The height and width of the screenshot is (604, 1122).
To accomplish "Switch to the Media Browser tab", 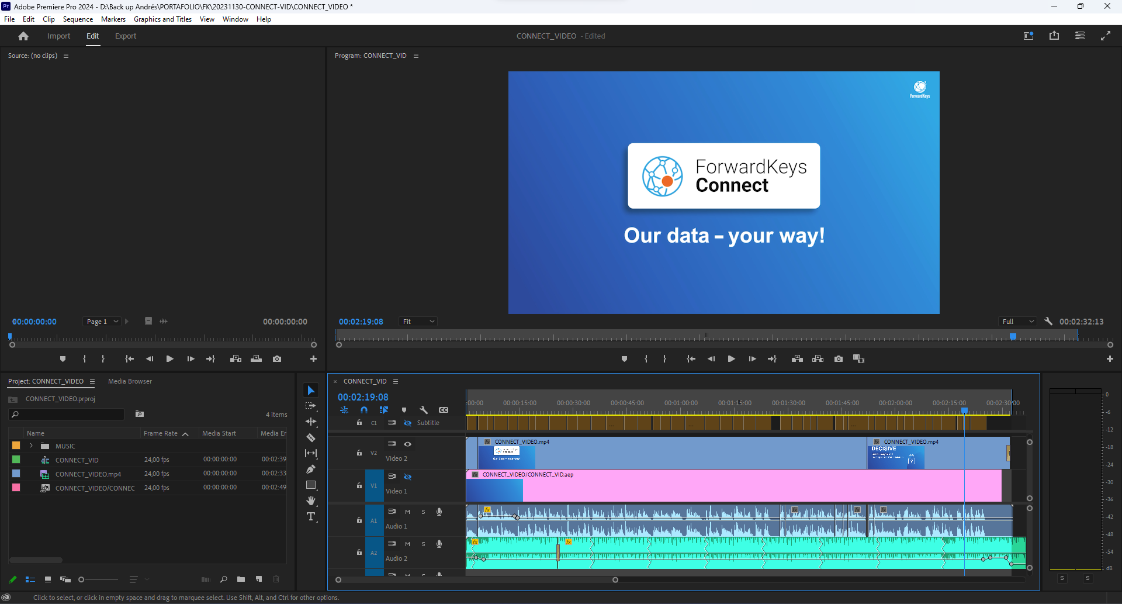I will pos(130,381).
